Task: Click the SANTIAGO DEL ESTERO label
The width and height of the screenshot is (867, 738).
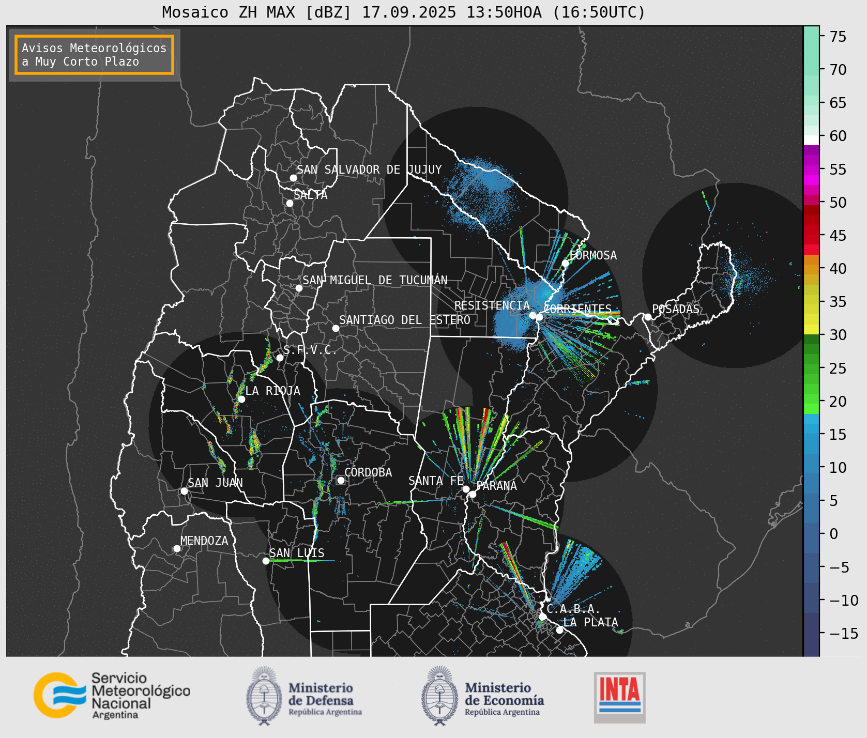Action: [x=405, y=320]
